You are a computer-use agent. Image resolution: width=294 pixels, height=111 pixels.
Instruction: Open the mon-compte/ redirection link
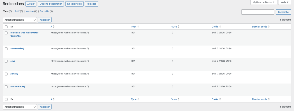(18, 86)
